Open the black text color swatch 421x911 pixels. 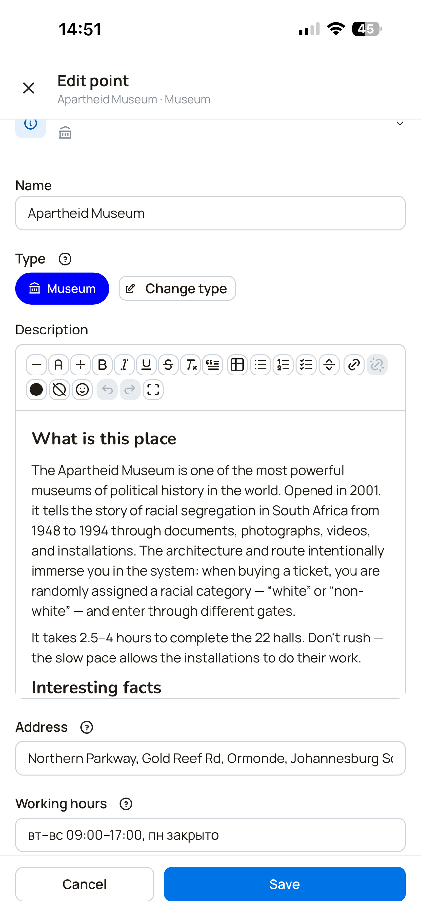pyautogui.click(x=36, y=390)
